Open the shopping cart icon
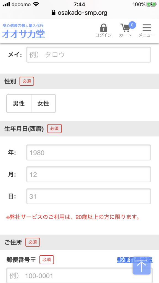Image resolution: width=159 pixels, height=283 pixels. 125,28
